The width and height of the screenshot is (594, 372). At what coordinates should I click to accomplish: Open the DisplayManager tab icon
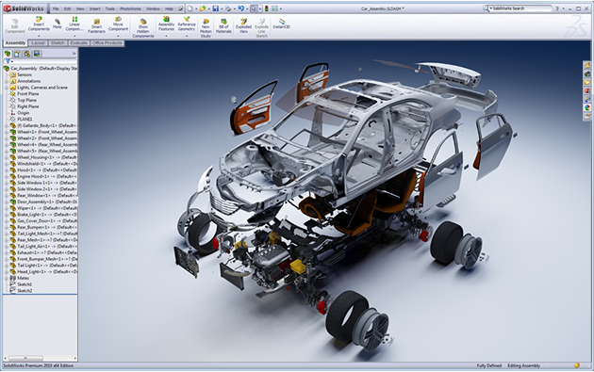click(x=37, y=54)
